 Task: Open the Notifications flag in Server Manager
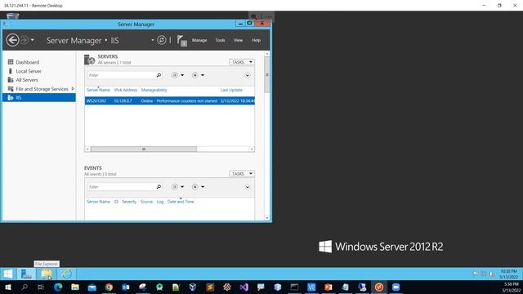[x=181, y=41]
